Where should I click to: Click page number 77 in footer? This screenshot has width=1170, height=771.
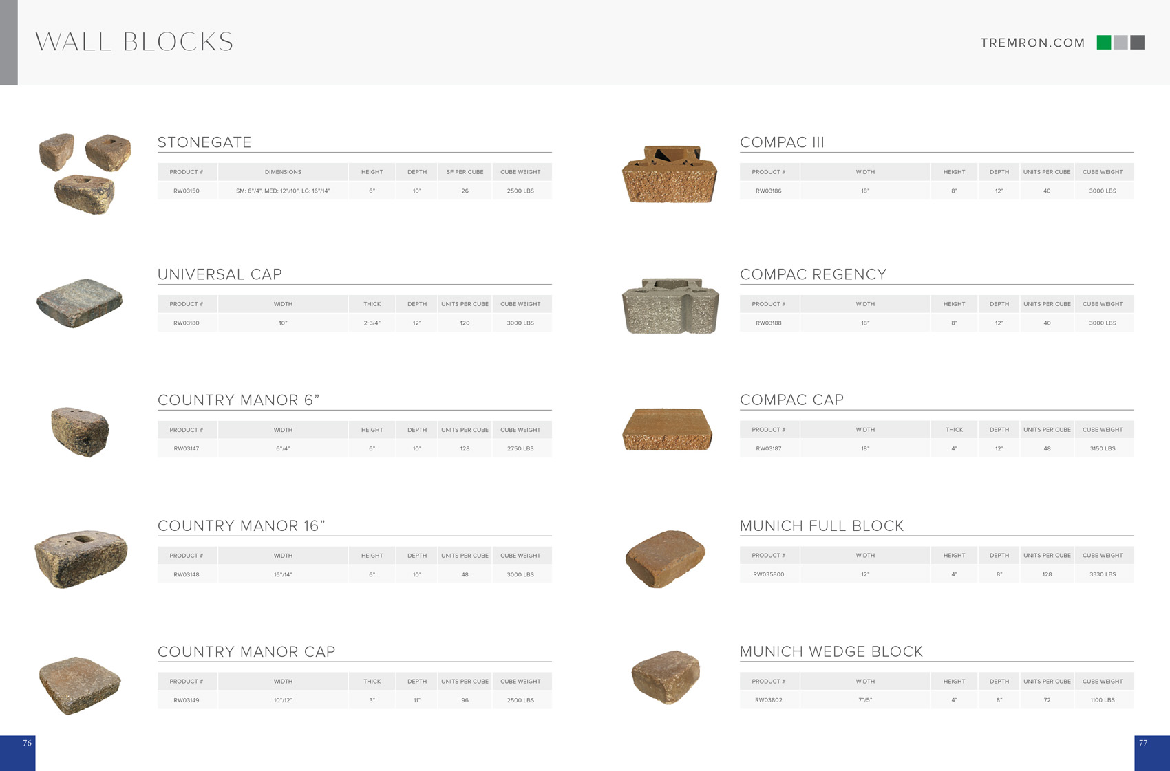[x=1143, y=743]
